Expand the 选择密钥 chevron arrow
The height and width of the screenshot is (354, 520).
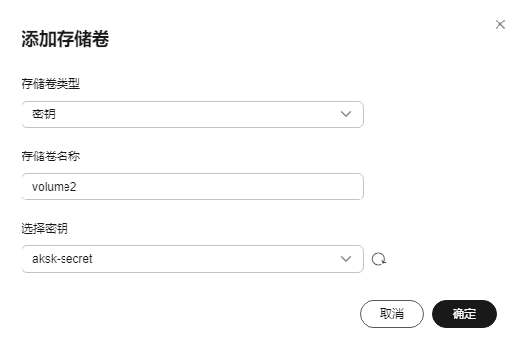tap(346, 259)
